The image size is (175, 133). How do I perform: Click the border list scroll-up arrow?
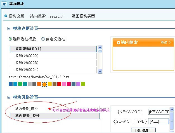100,48
